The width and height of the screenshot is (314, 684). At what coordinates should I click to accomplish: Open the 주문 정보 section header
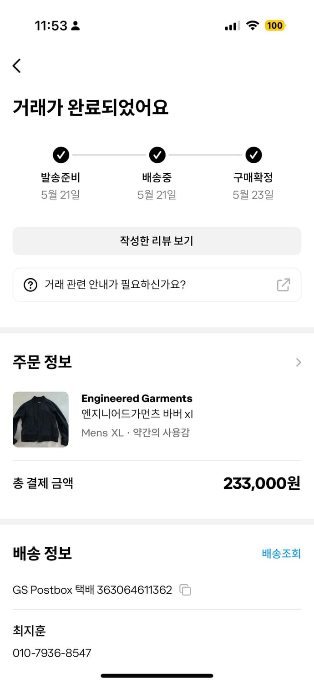click(42, 363)
